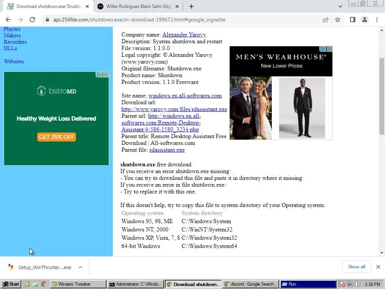Image resolution: width=385 pixels, height=289 pixels.
Task: Launch media player from quick launch
Action: coord(27,284)
